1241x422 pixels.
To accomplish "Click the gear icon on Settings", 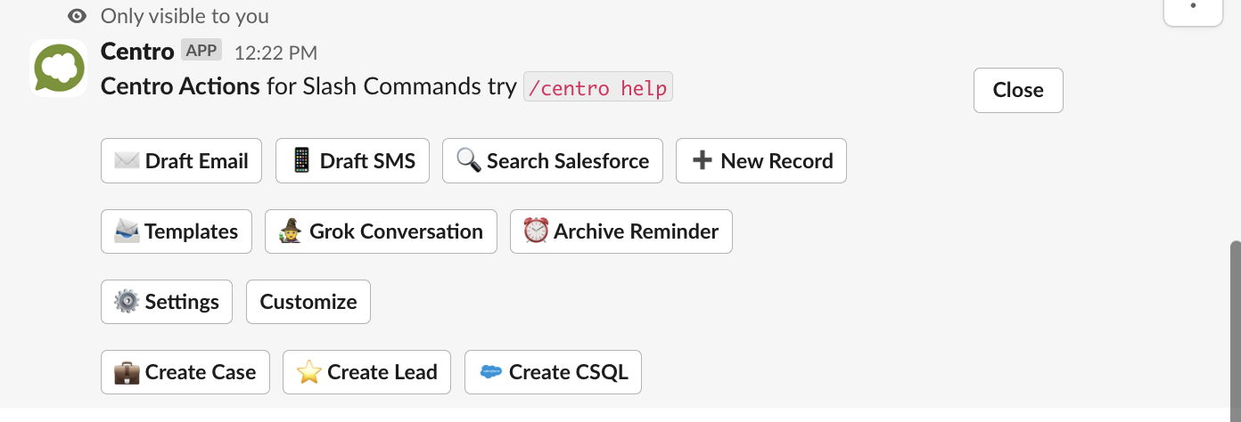I will pyautogui.click(x=127, y=302).
